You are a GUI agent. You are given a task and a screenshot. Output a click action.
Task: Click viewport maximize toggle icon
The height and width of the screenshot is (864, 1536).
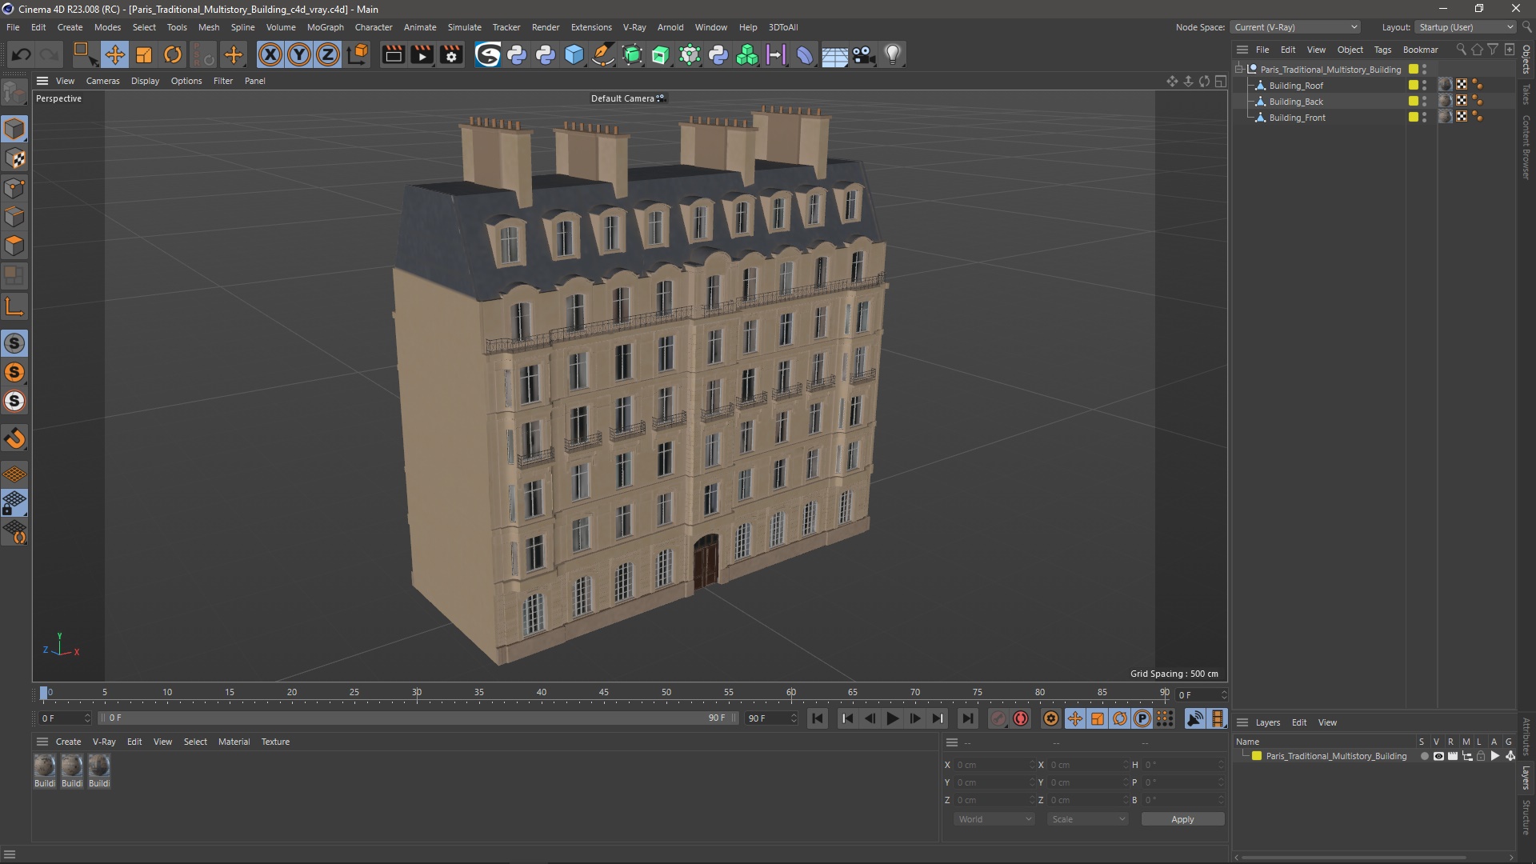[x=1221, y=81]
